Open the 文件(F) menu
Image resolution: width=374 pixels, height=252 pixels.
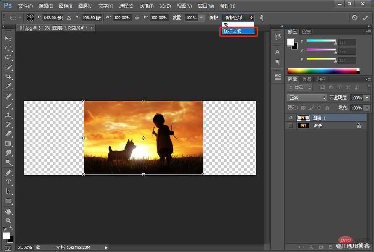pos(26,6)
